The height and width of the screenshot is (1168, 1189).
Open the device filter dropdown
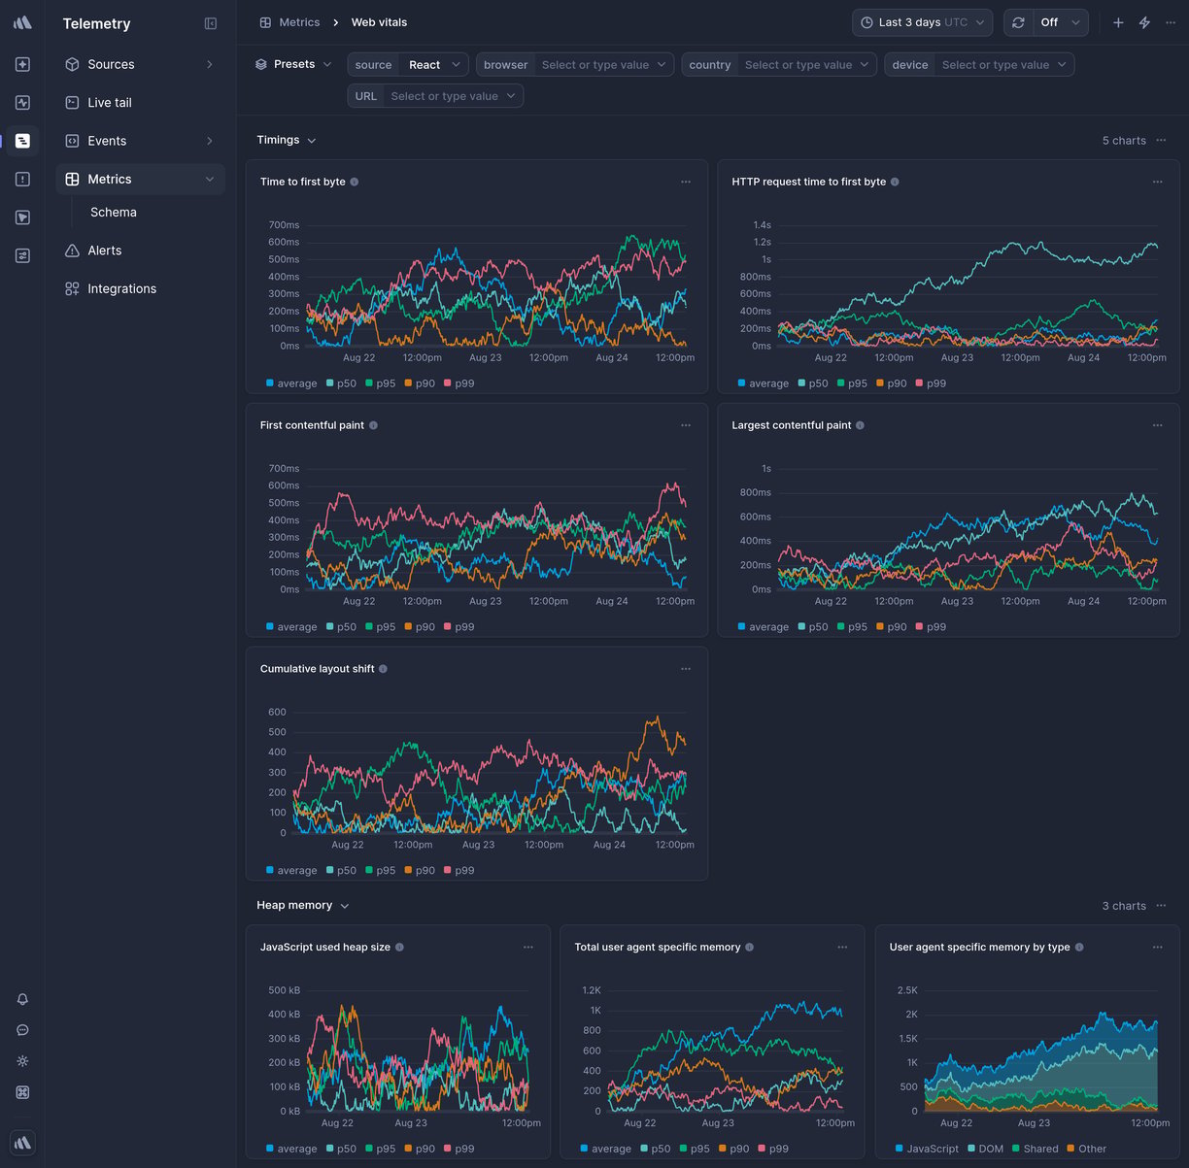pos(979,65)
